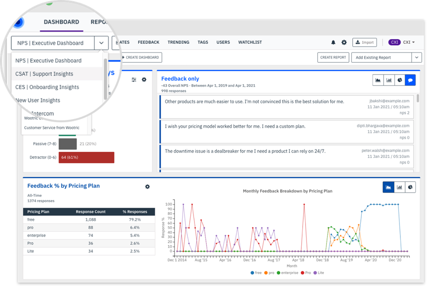Expand the Add Existing Report dropdown arrow
429x288 pixels.
[x=417, y=58]
